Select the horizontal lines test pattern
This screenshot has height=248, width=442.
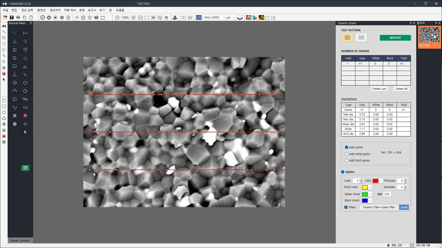[x=347, y=38]
